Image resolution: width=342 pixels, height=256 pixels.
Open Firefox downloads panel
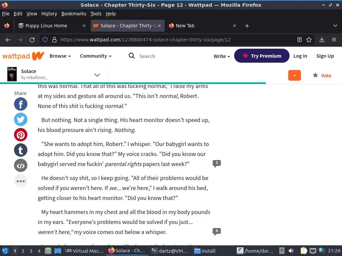322,40
